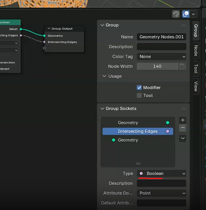The height and width of the screenshot is (210, 206).
Task: Uncheck the Modifier checkbox
Action: click(x=139, y=88)
